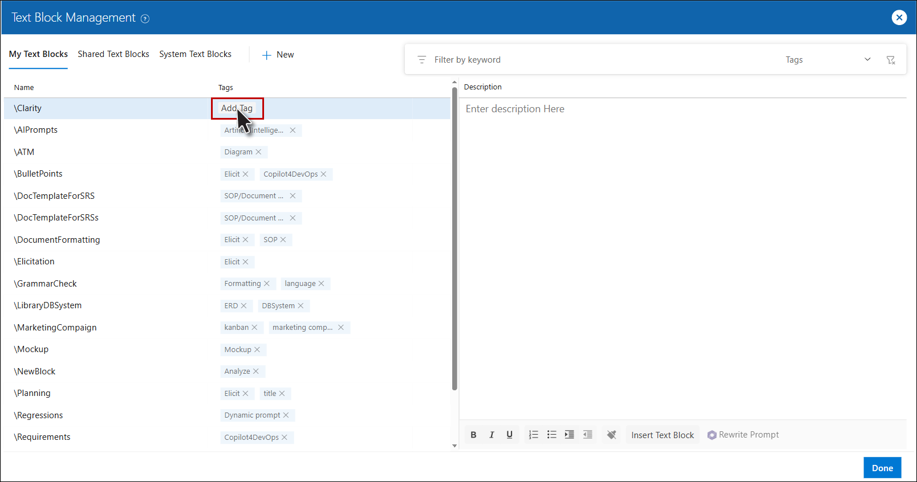Click into the description text area
The width and height of the screenshot is (917, 482).
click(682, 259)
